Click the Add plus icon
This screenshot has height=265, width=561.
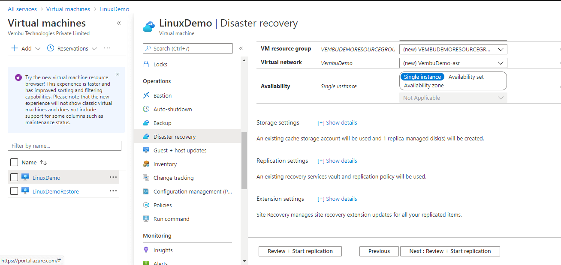coord(15,48)
